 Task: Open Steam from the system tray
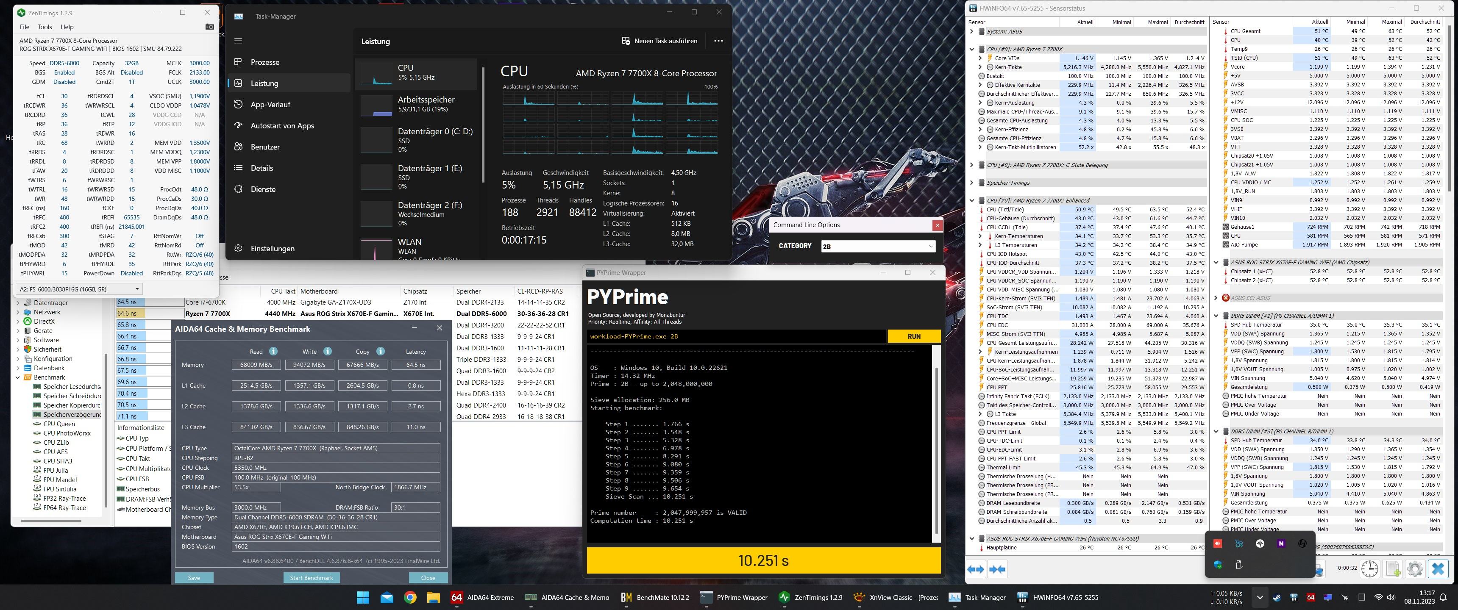click(1277, 598)
